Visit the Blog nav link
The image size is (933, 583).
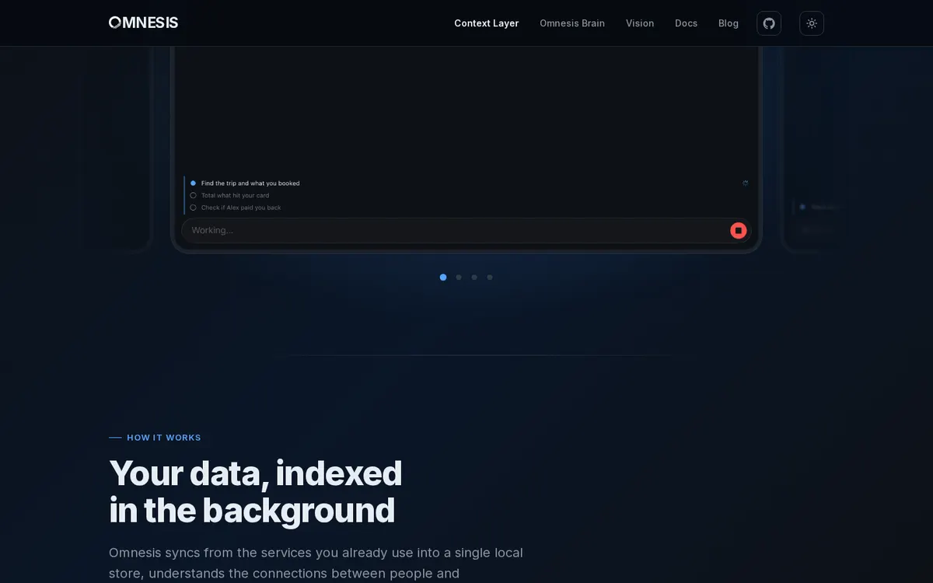click(x=729, y=23)
